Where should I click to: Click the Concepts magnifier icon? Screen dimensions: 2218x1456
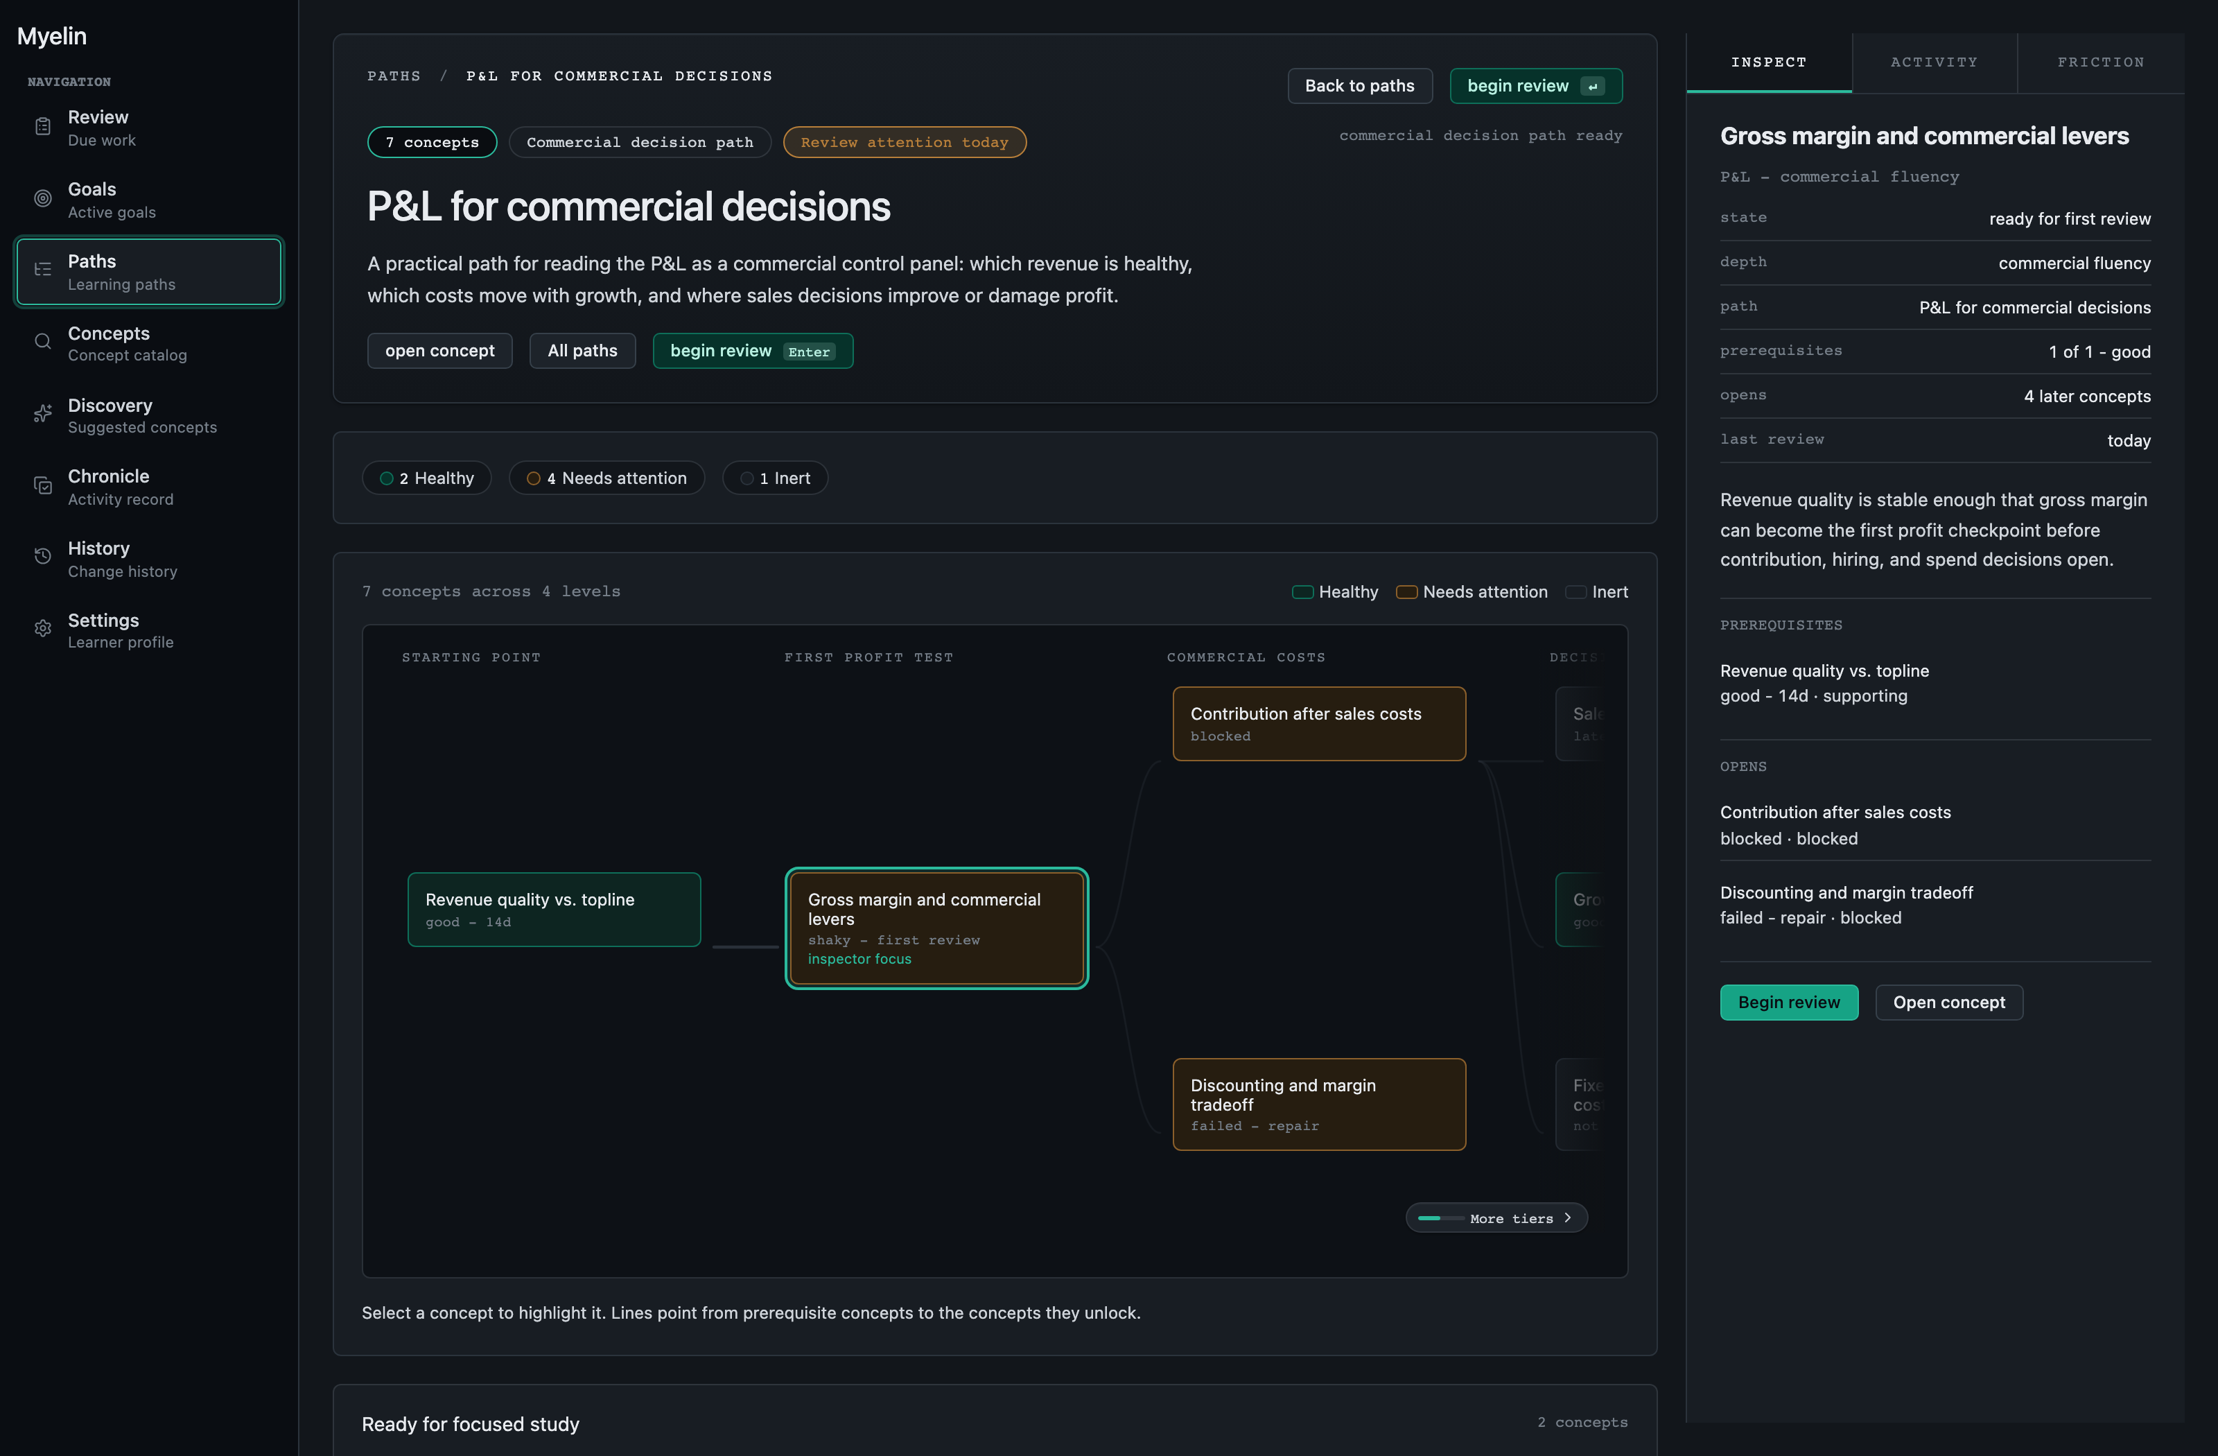click(43, 342)
